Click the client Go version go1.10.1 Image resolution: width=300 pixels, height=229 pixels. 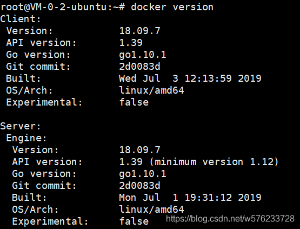(x=143, y=55)
